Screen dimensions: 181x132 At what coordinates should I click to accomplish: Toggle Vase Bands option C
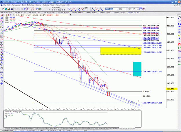(x=61, y=10)
